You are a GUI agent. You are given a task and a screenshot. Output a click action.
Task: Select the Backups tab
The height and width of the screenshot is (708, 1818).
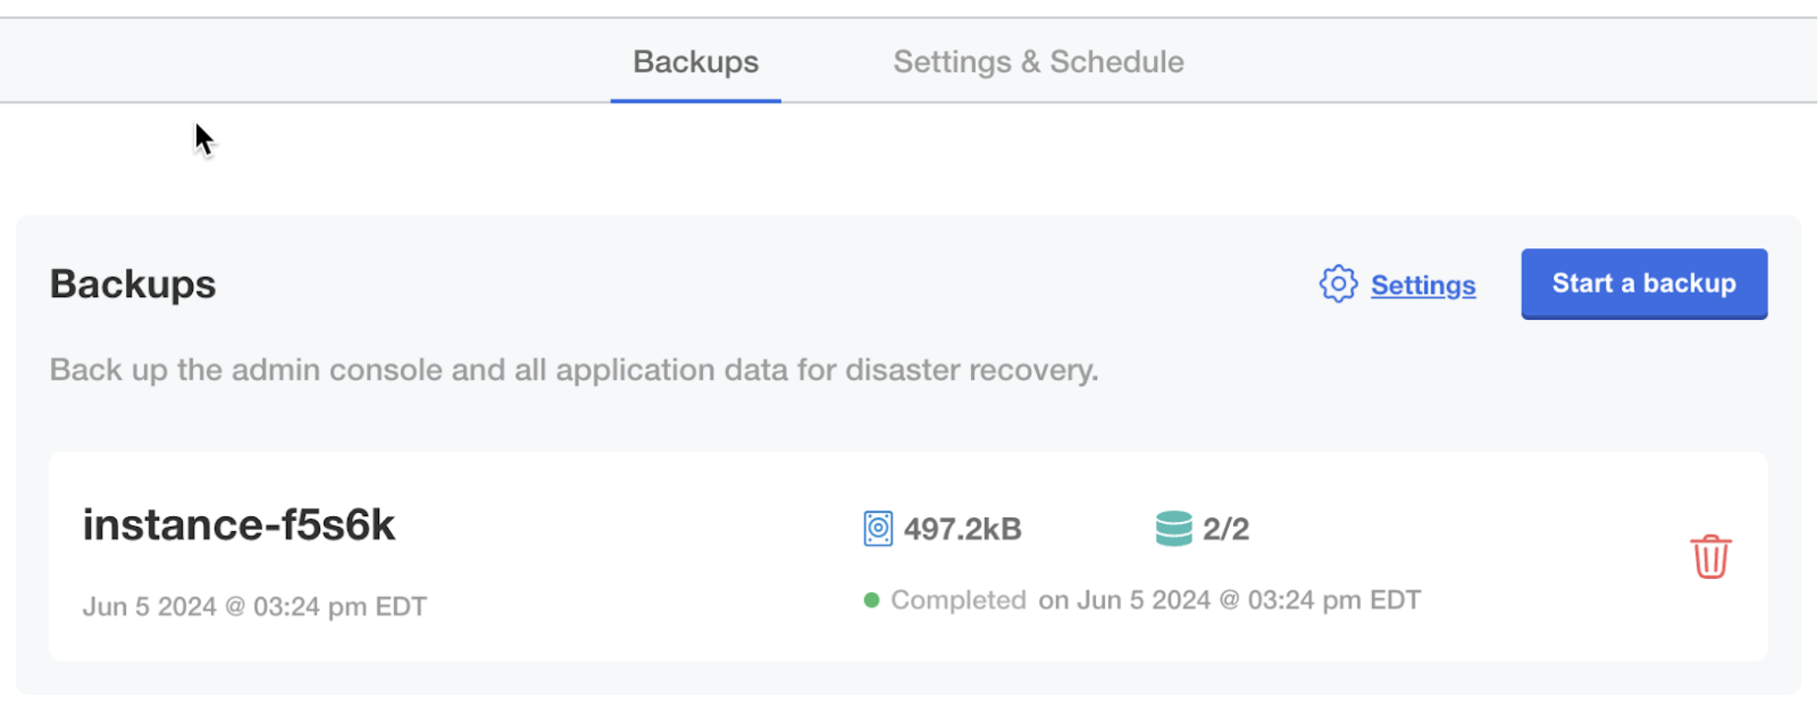(695, 61)
